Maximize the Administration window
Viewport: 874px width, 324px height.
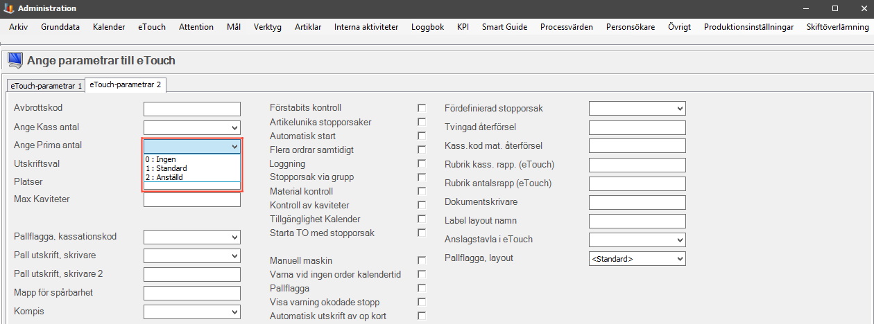pos(835,8)
